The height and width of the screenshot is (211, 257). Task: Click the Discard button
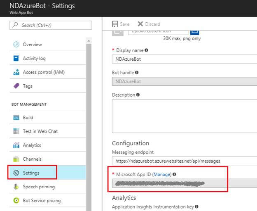point(149,24)
